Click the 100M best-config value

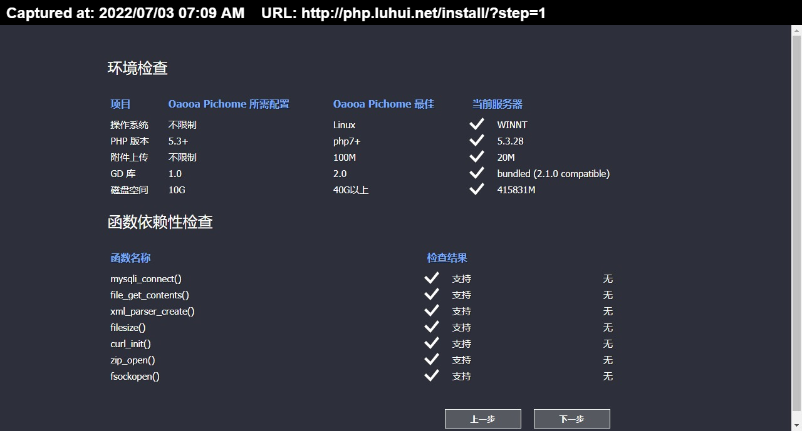coord(345,157)
